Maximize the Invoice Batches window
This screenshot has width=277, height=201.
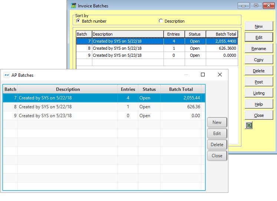tap(256, 6)
